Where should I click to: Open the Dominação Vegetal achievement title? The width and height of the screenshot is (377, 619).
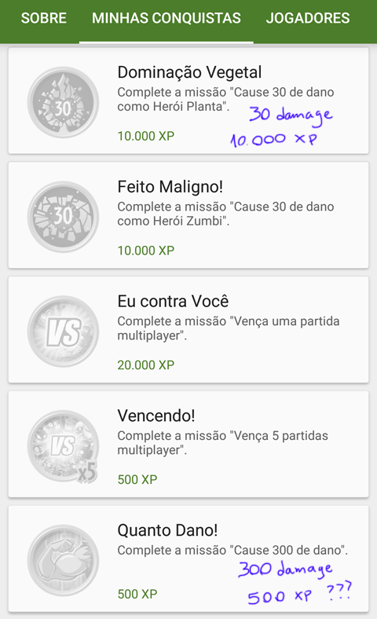tap(189, 72)
